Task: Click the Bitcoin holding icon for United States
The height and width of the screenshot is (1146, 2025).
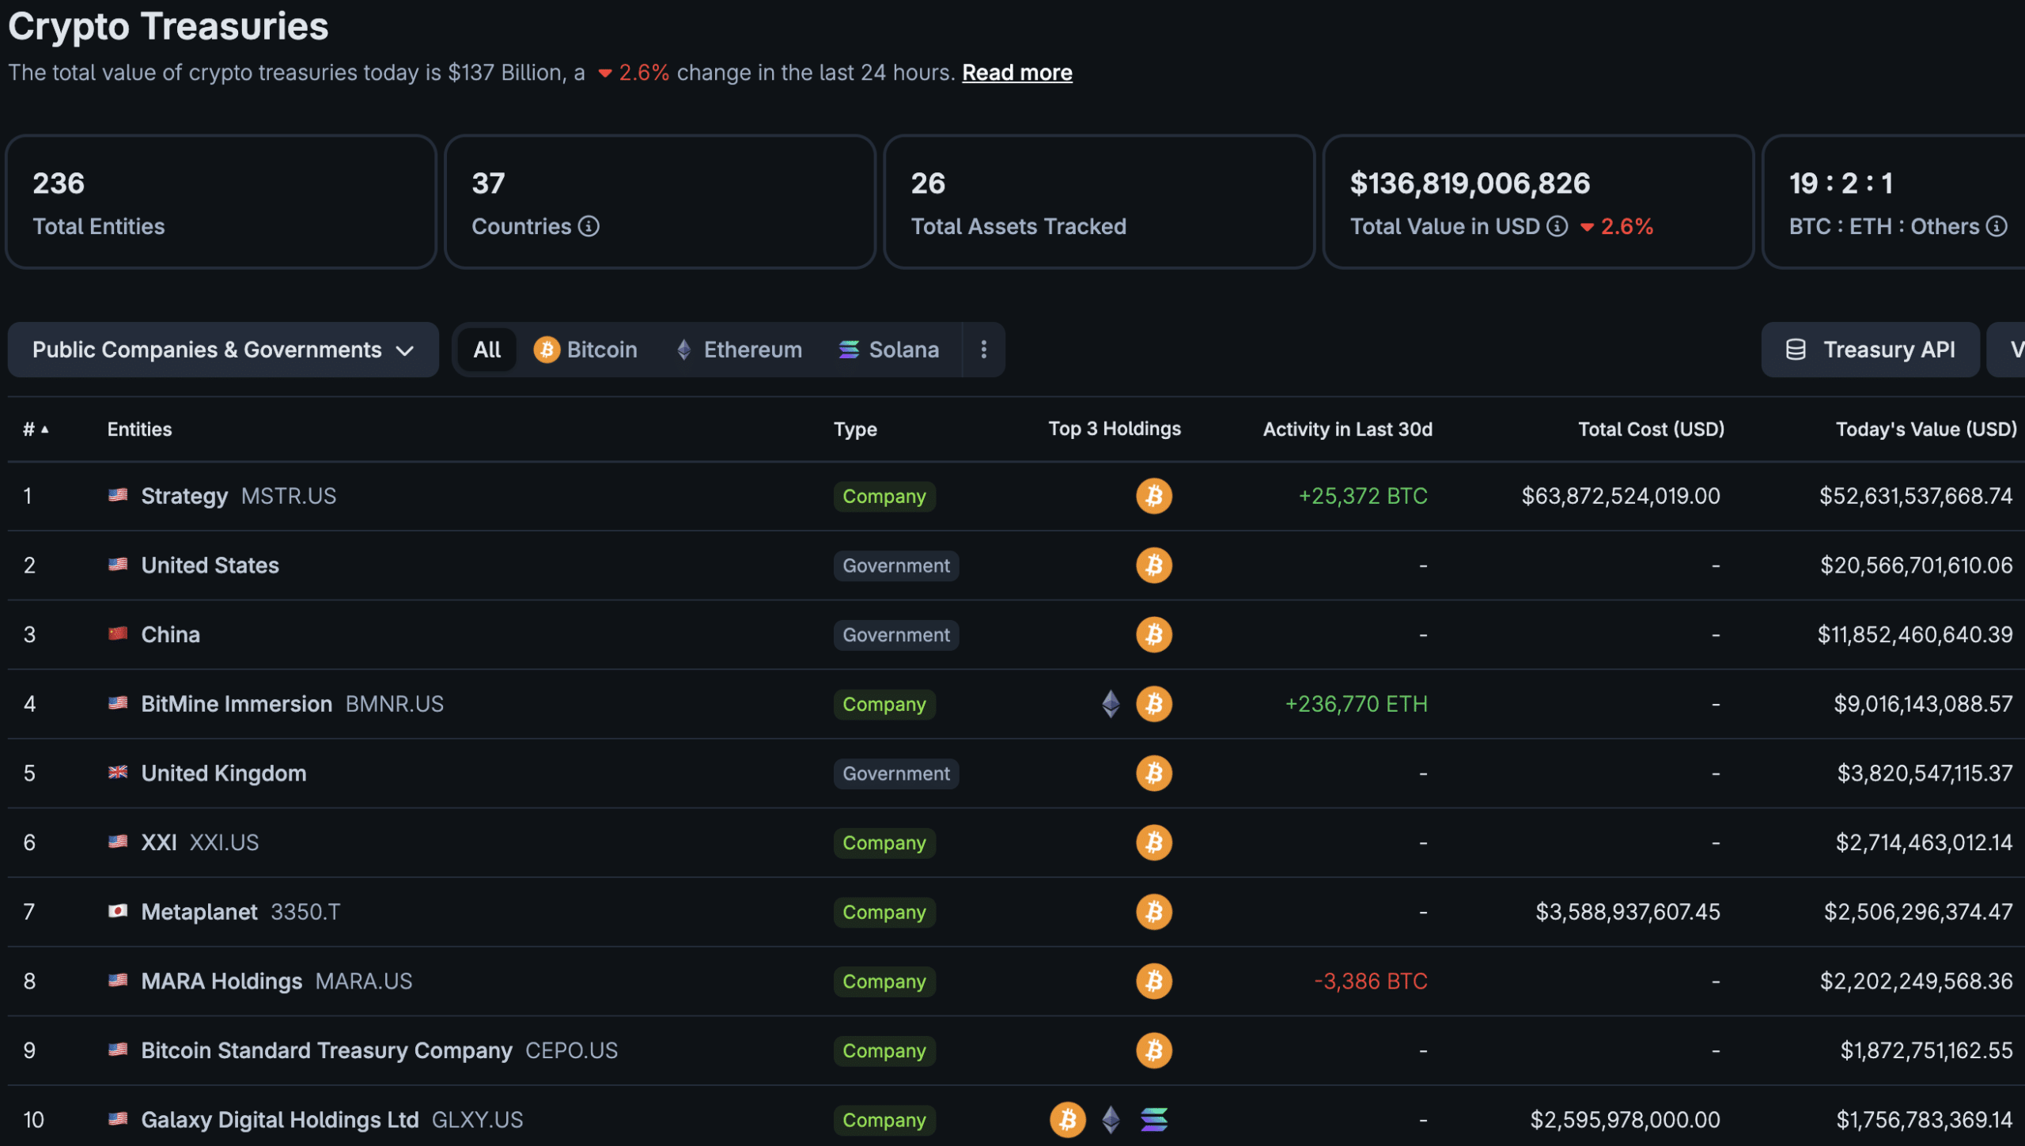Action: pos(1154,565)
